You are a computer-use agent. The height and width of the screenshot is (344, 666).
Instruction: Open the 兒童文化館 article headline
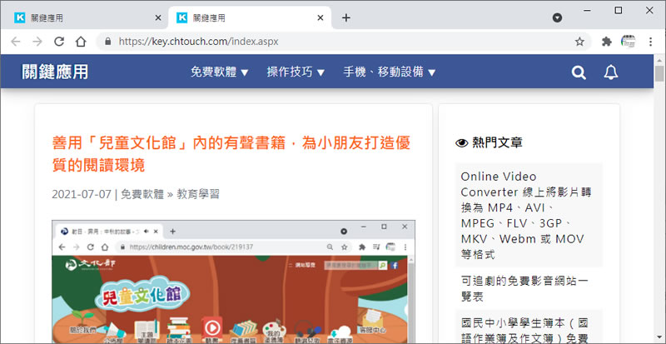(x=231, y=154)
